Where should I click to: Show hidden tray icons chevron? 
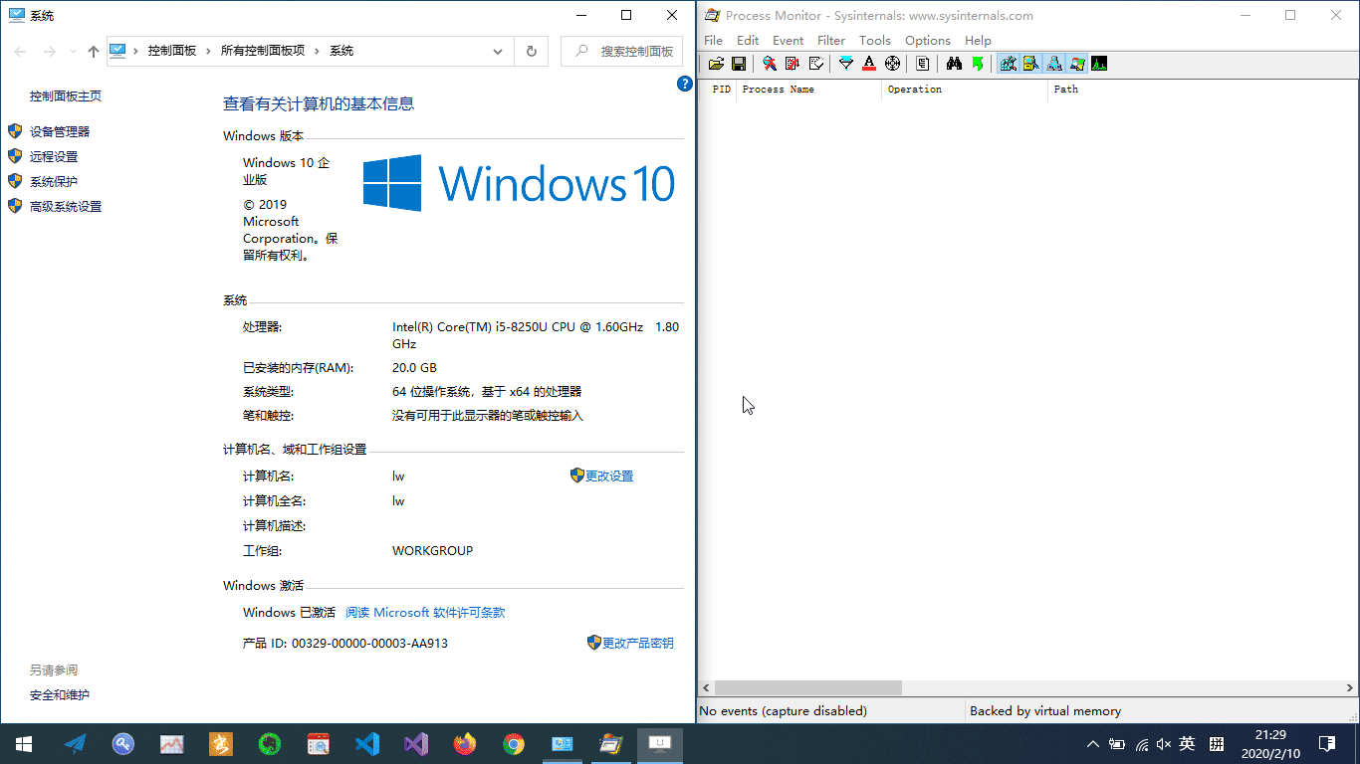coord(1092,743)
